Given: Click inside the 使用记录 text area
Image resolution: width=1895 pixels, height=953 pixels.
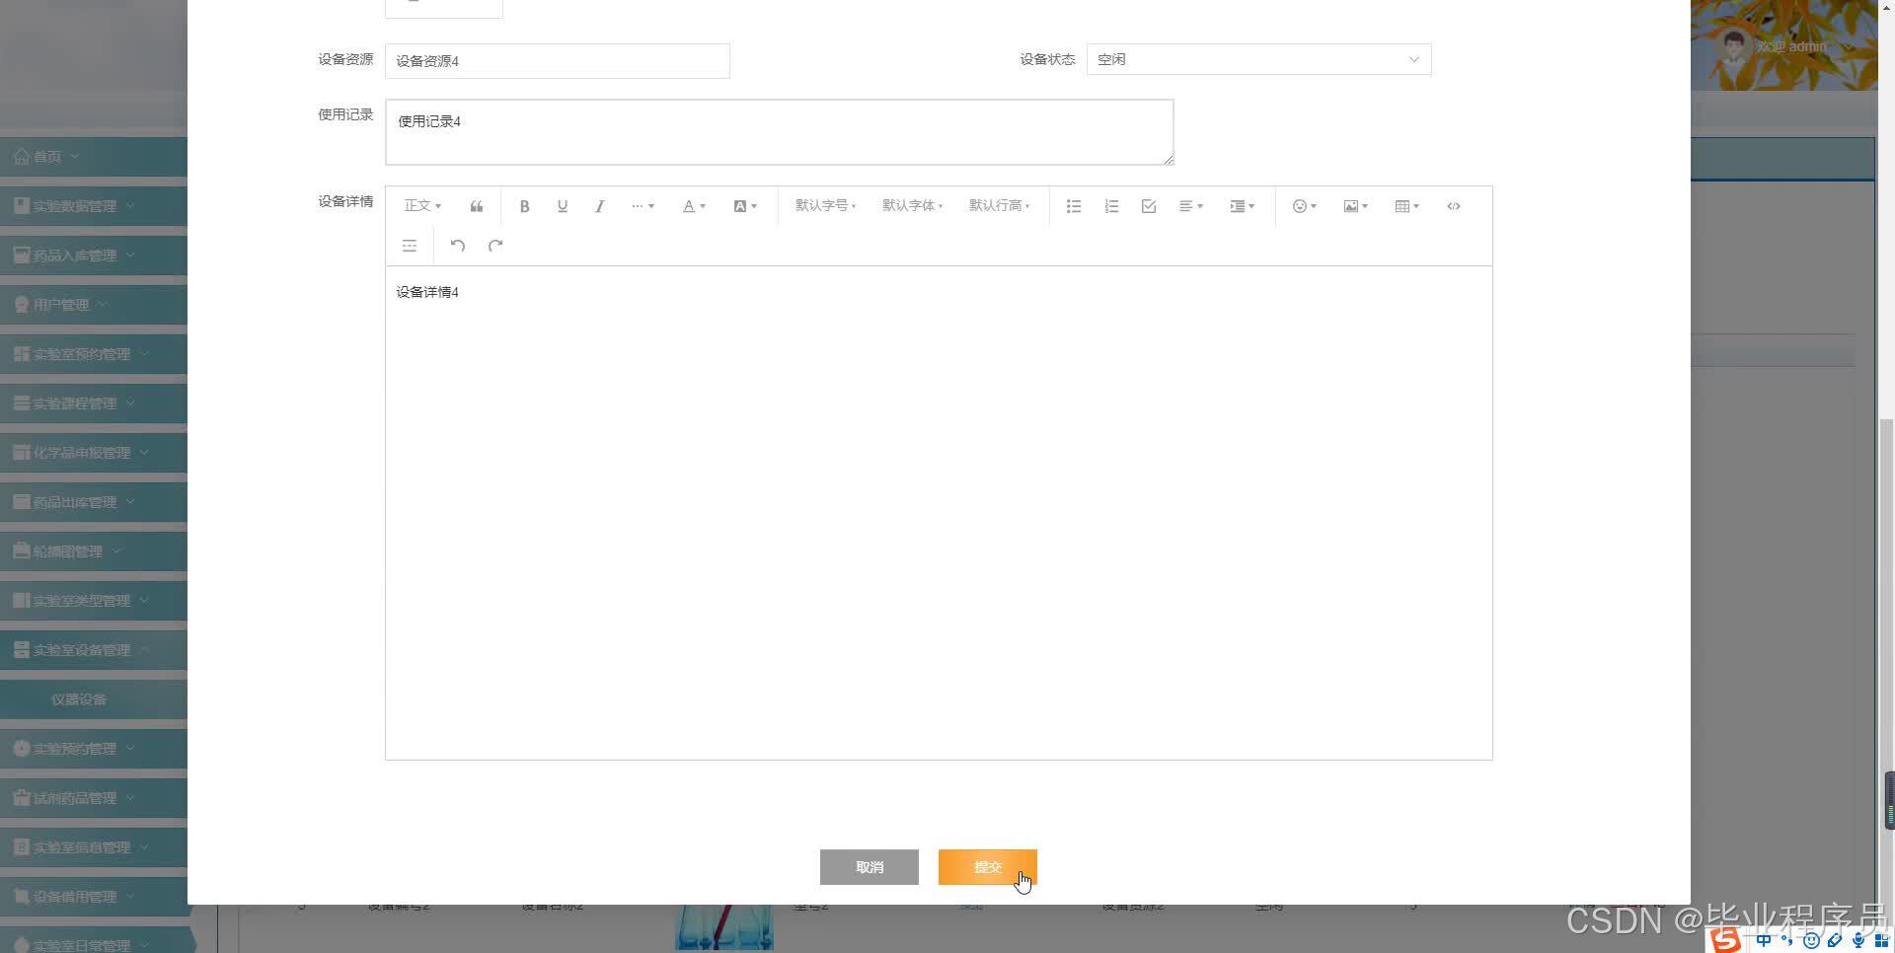Looking at the screenshot, I should click(x=780, y=132).
